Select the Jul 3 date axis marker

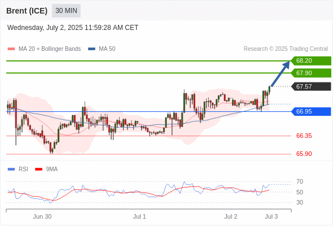(x=271, y=216)
